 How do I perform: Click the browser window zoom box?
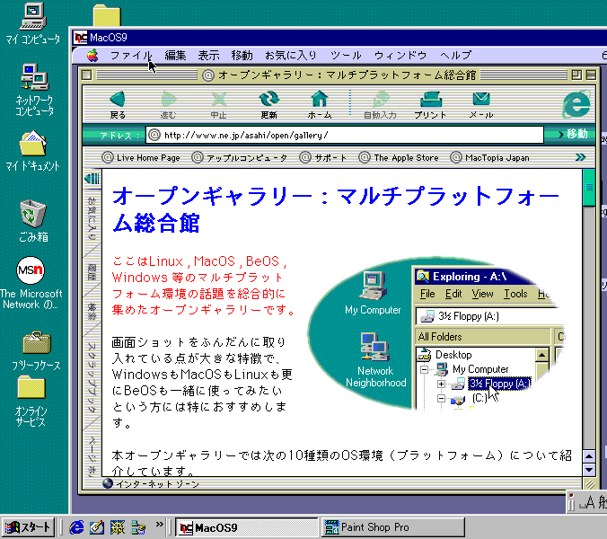(x=576, y=75)
